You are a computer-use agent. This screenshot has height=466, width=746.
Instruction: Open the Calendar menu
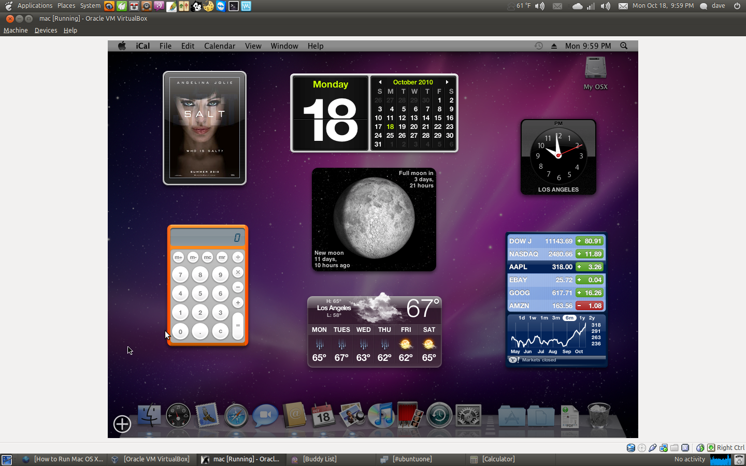point(220,46)
